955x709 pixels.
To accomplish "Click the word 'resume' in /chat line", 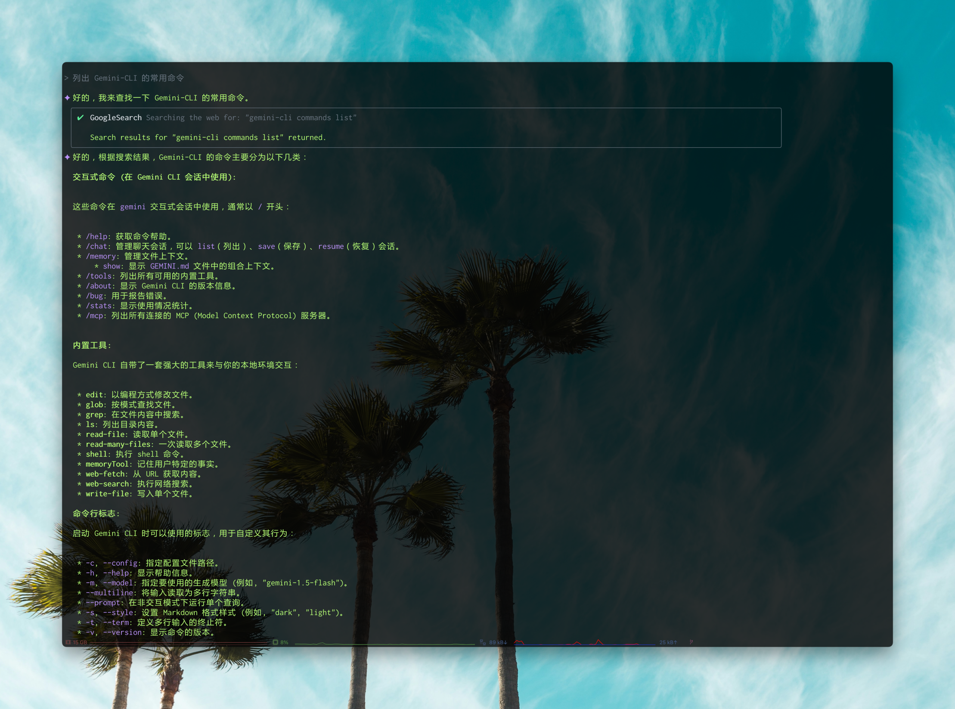I will [331, 246].
